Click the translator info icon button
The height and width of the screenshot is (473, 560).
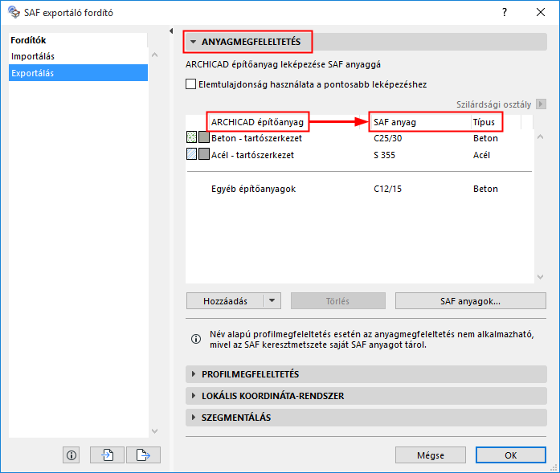pos(71,455)
